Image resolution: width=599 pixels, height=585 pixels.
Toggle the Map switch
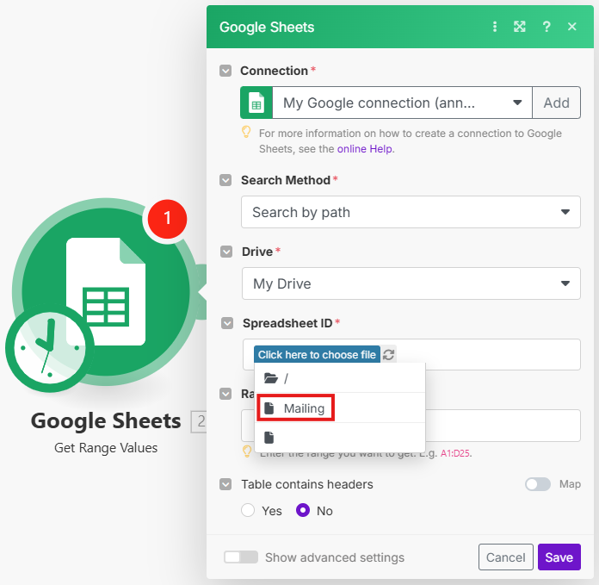[x=538, y=484]
